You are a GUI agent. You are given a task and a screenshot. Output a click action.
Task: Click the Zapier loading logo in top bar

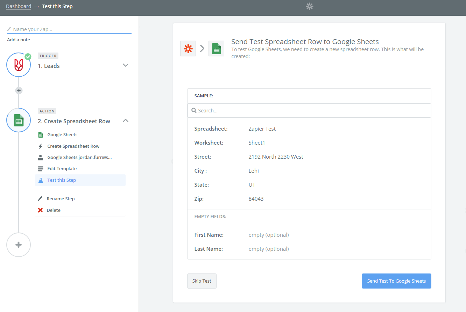(309, 6)
